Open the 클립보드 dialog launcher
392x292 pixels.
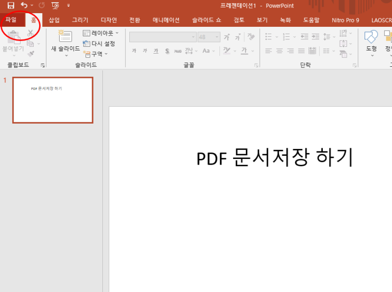pyautogui.click(x=43, y=65)
